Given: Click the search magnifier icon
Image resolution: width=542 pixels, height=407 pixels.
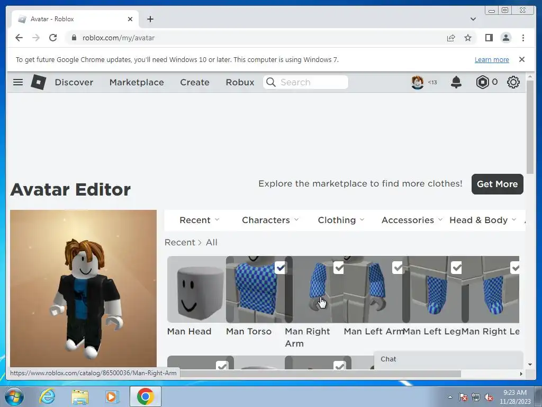Looking at the screenshot, I should 271,82.
